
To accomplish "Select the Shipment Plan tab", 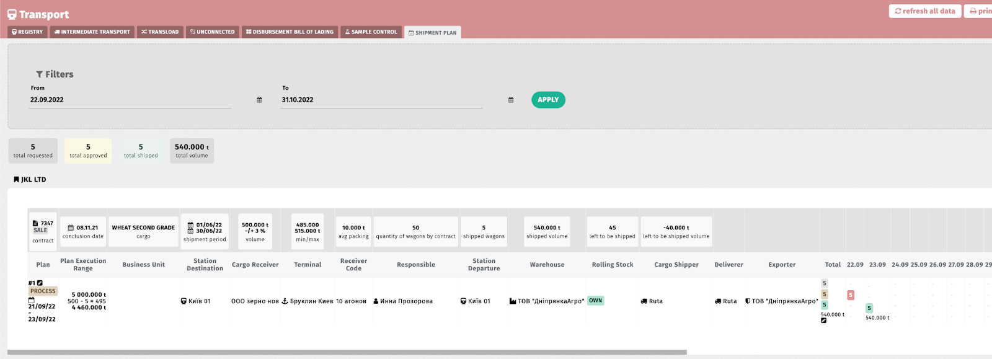I will pyautogui.click(x=433, y=32).
